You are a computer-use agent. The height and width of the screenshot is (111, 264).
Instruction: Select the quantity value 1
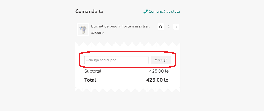(x=169, y=27)
